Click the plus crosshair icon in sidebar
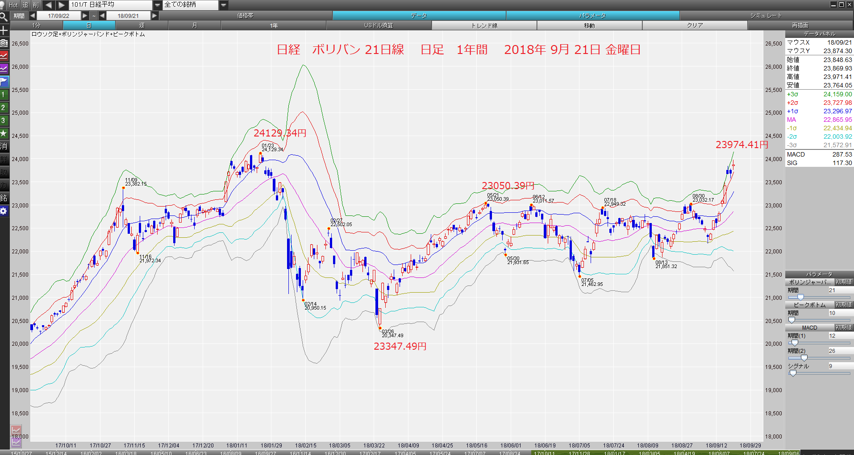This screenshot has height=455, width=854. point(4,30)
